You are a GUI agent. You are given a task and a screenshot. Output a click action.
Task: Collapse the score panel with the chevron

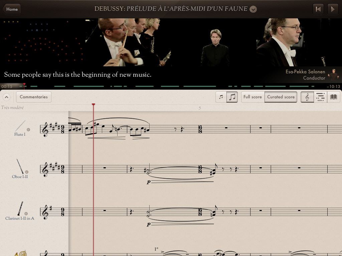pos(7,97)
